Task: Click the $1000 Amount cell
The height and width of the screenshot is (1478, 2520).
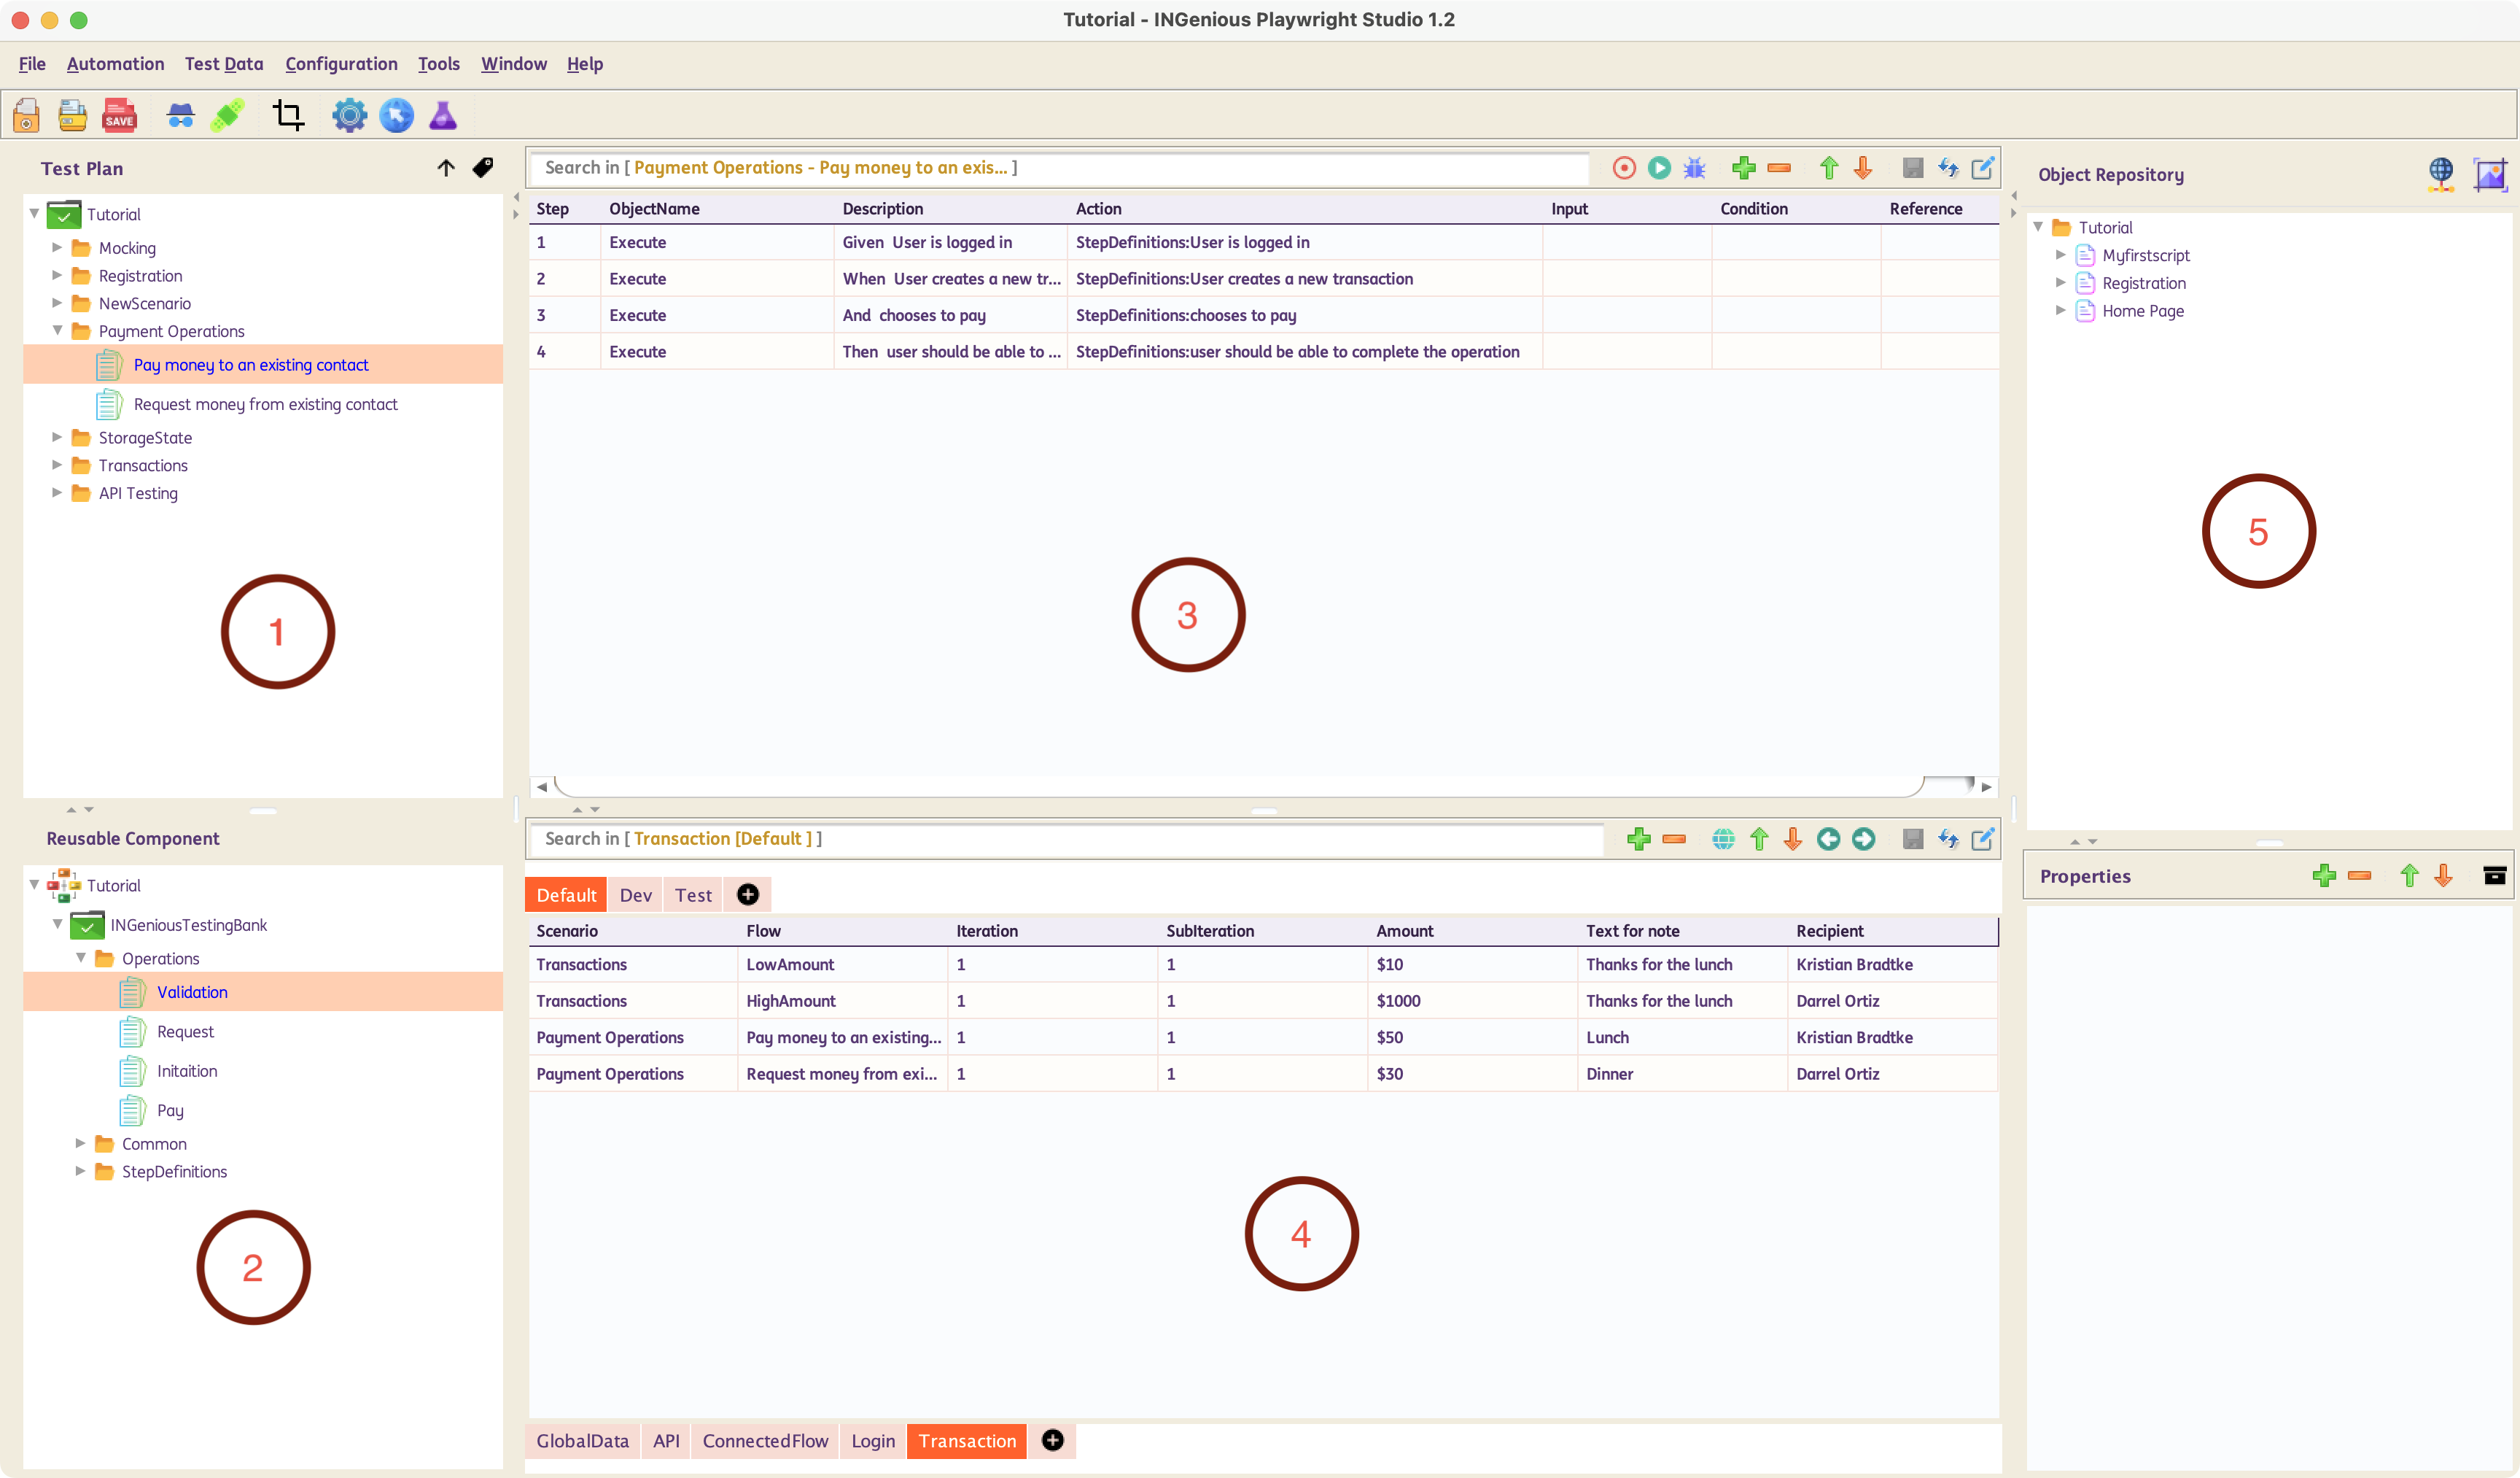Action: click(x=1472, y=1001)
